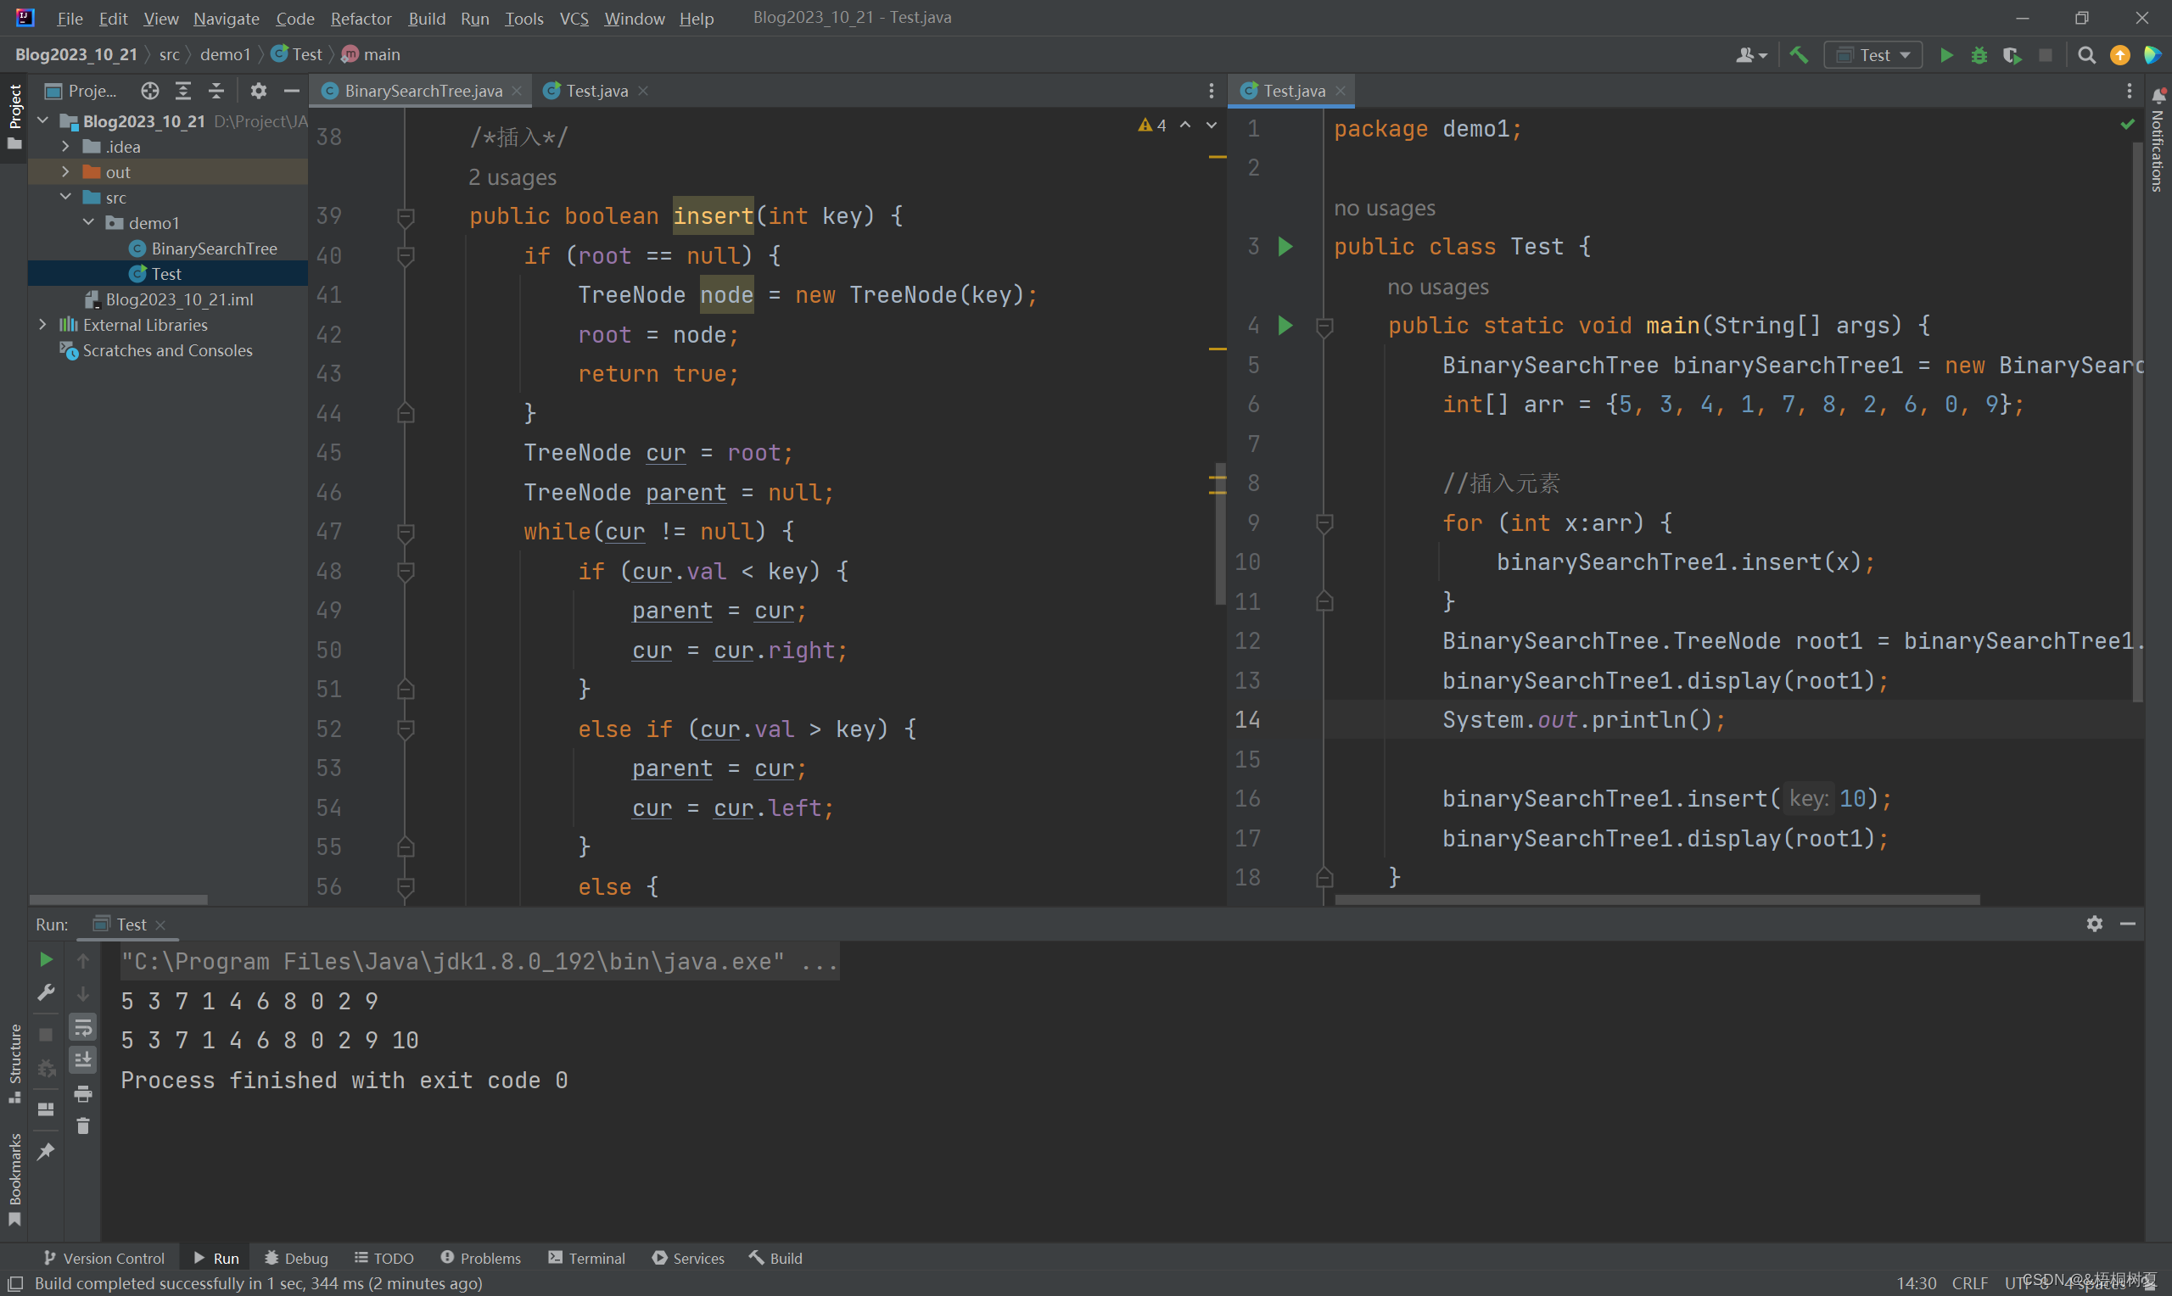Open the code-with-me user dropdown
The width and height of the screenshot is (2172, 1296).
coord(1751,55)
